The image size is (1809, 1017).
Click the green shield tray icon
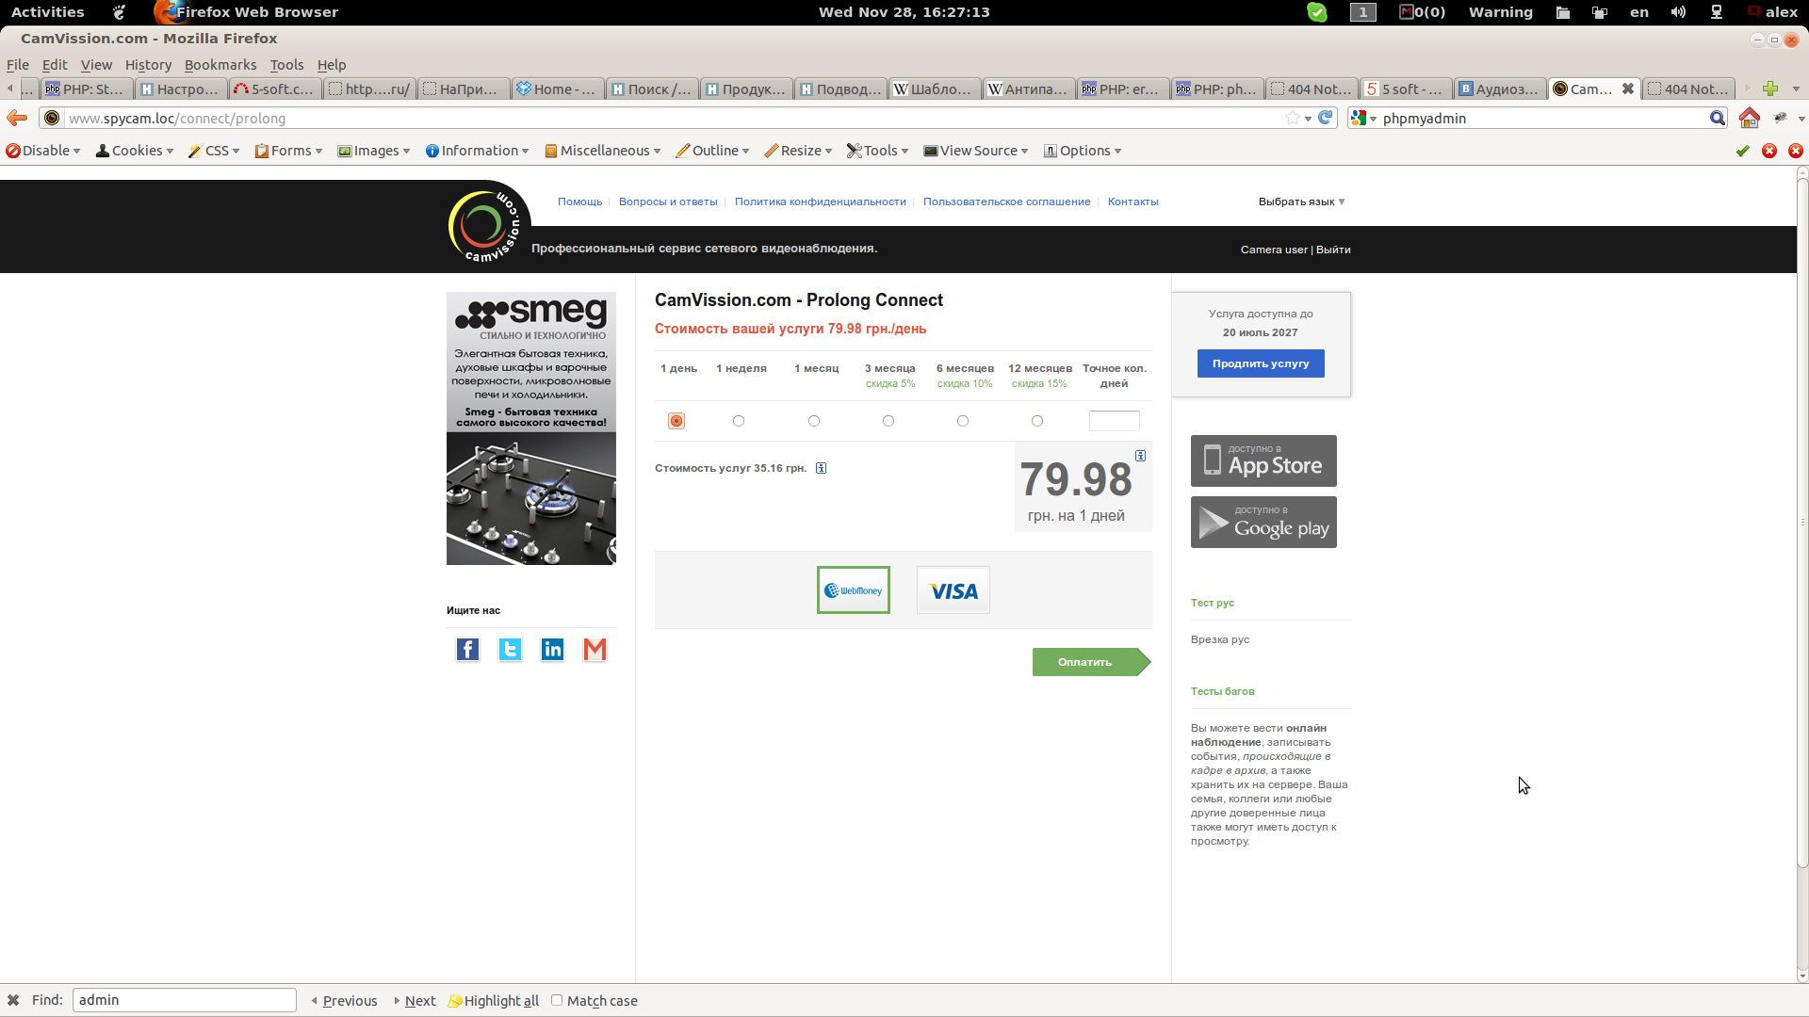pyautogui.click(x=1317, y=12)
